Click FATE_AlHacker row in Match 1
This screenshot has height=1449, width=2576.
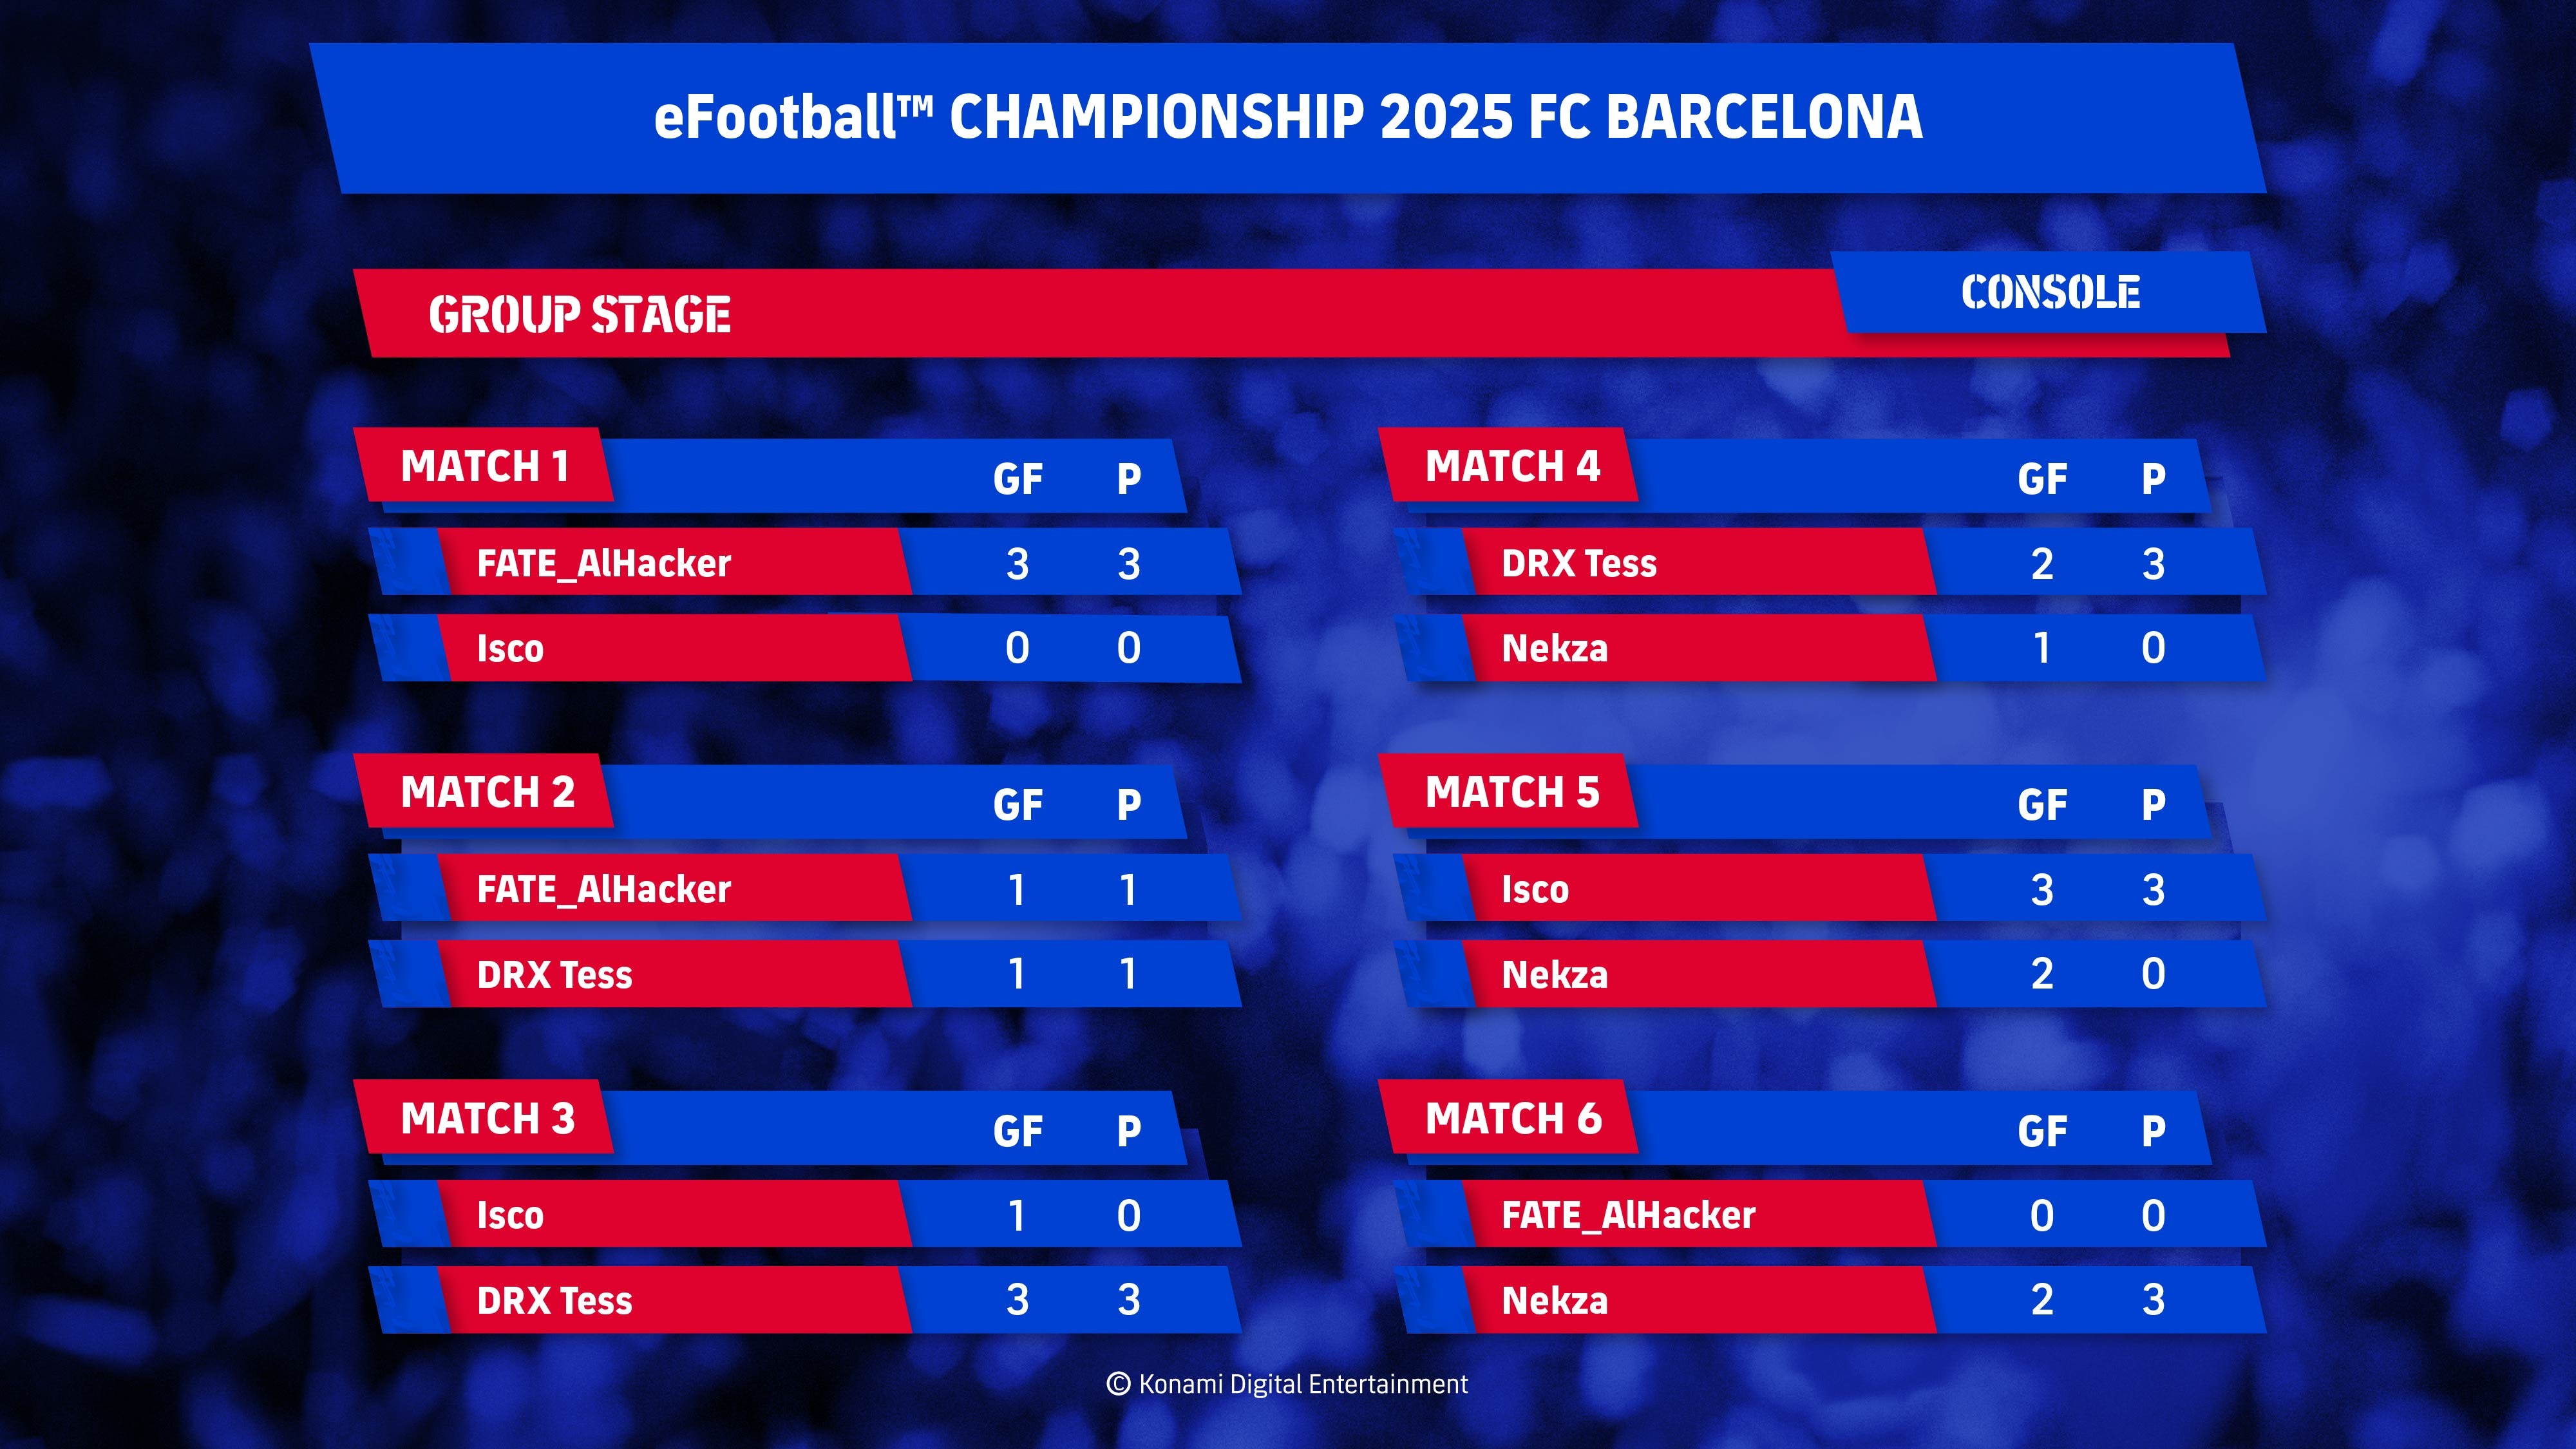[x=805, y=563]
